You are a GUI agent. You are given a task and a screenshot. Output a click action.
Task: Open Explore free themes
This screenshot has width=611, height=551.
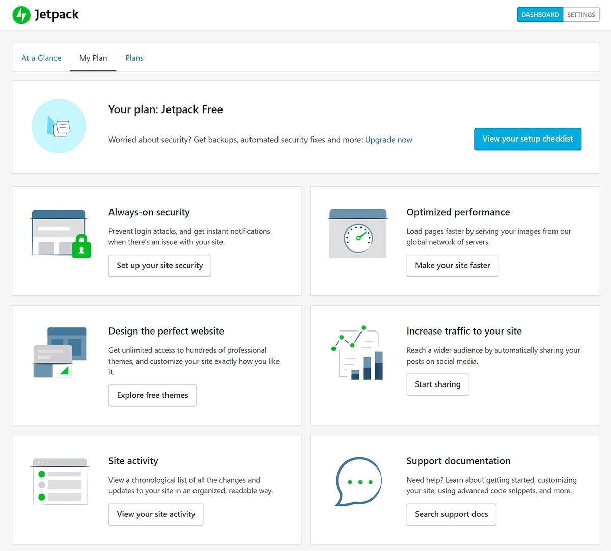(152, 395)
